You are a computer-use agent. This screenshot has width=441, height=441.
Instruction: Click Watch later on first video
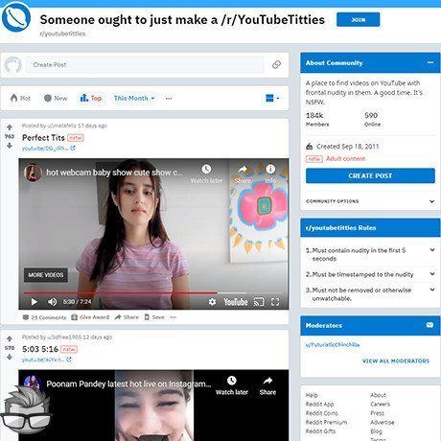206,174
